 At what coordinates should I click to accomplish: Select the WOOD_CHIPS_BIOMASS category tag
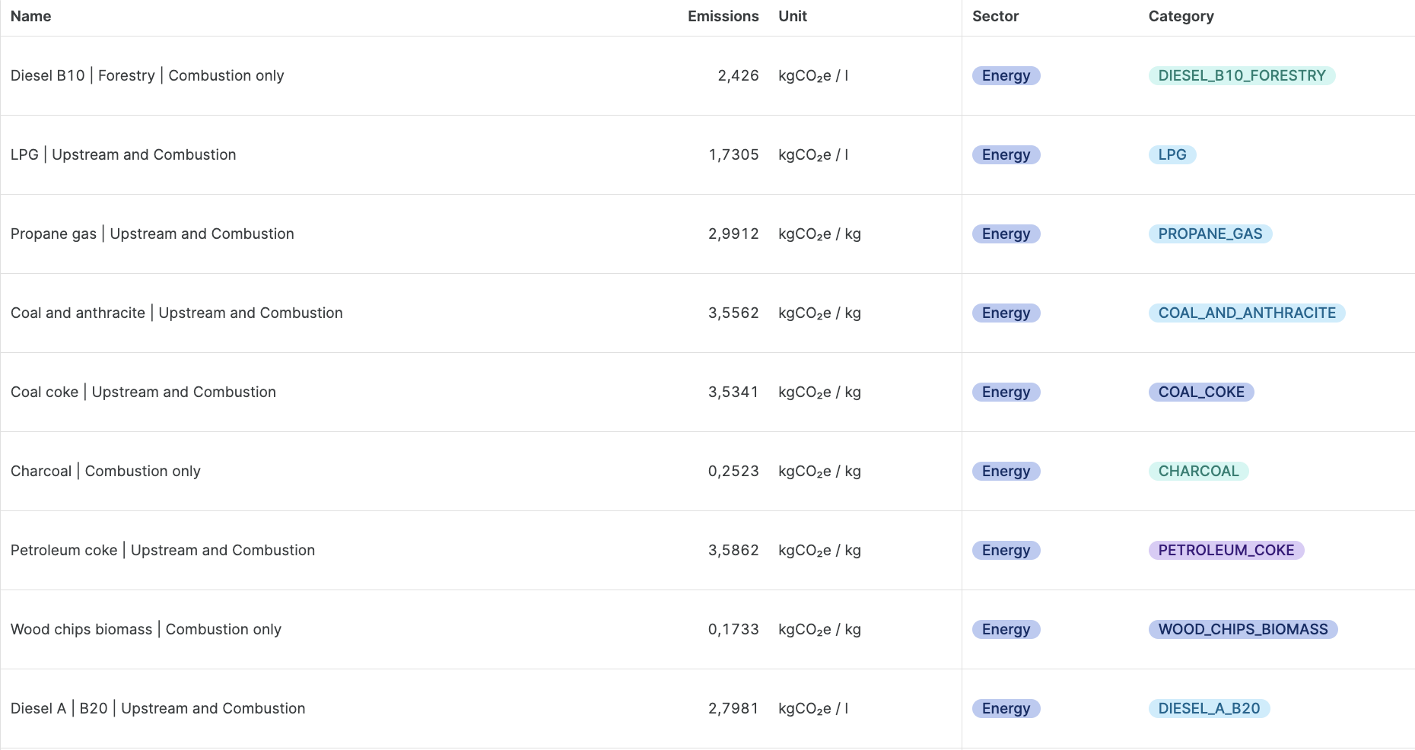[x=1243, y=629]
